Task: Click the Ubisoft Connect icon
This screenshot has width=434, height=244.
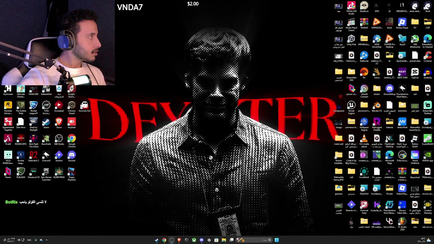Action: (x=364, y=91)
